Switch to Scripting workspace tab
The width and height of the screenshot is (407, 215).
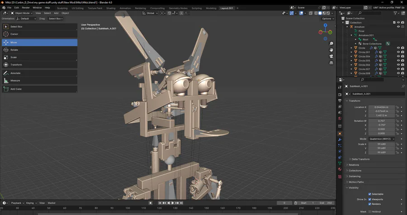(197, 8)
